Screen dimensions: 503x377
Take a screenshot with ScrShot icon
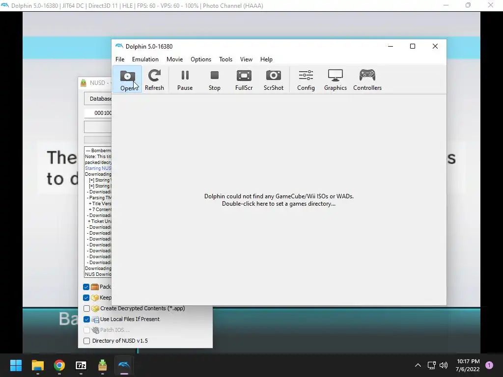click(273, 80)
